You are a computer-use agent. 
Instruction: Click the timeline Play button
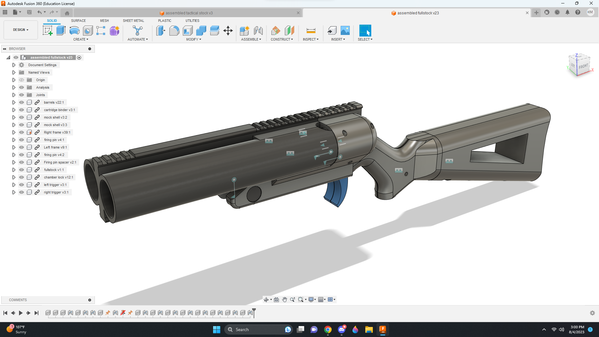[x=21, y=313]
